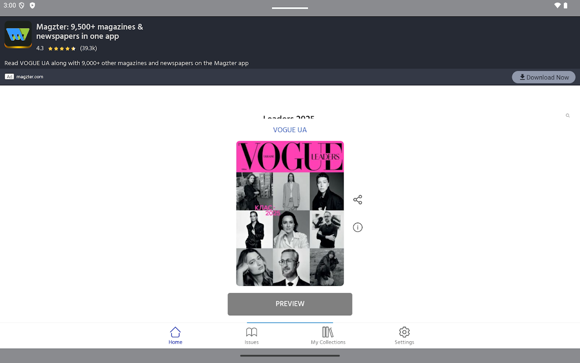Tap the navigation gesture bar at bottom
580x363 pixels.
tap(290, 356)
